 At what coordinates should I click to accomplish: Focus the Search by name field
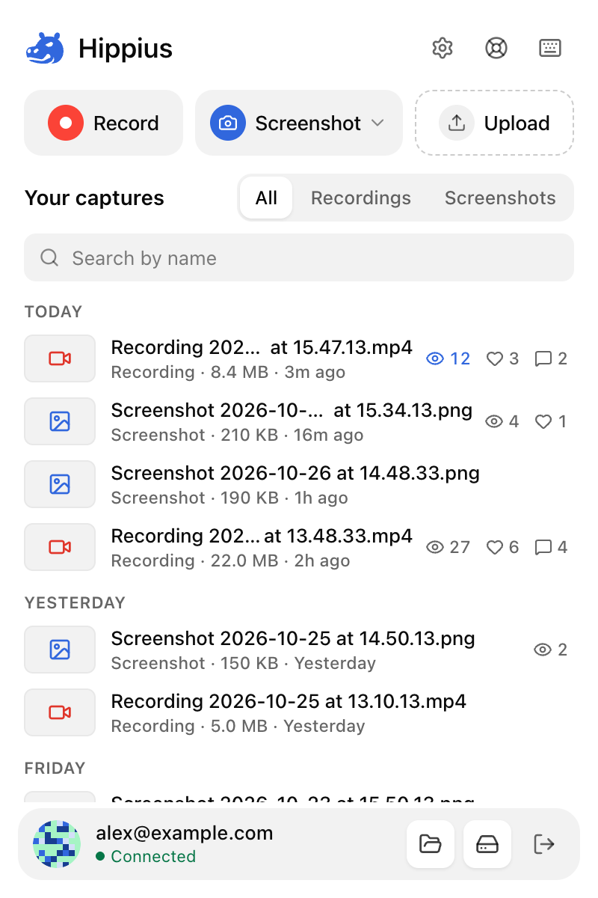(299, 257)
